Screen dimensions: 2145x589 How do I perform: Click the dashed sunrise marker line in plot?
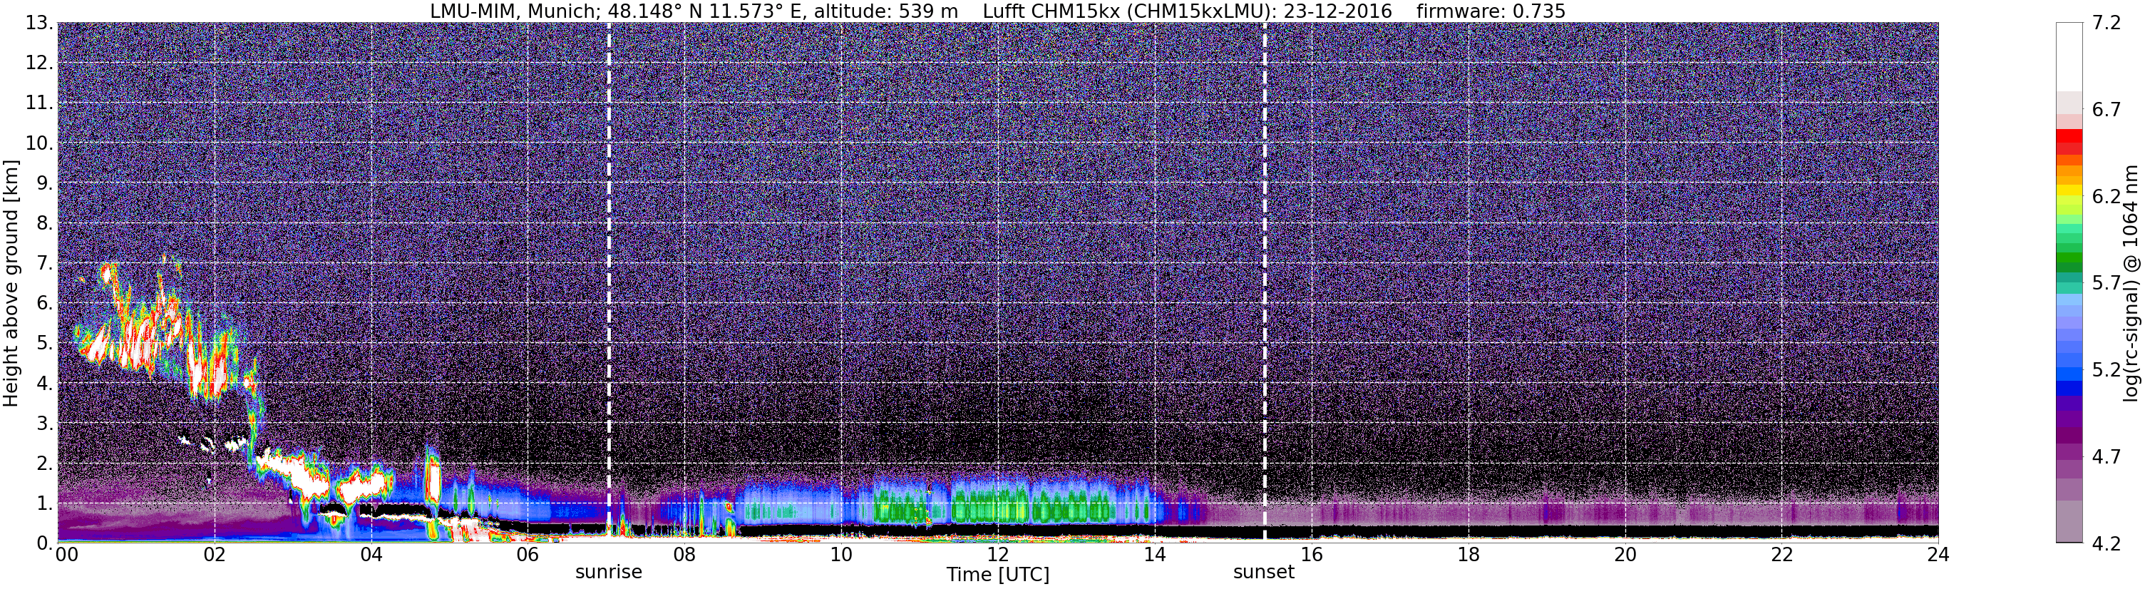coord(609,283)
